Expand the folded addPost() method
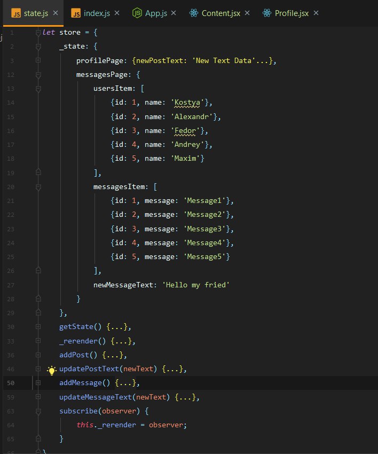 coord(38,355)
